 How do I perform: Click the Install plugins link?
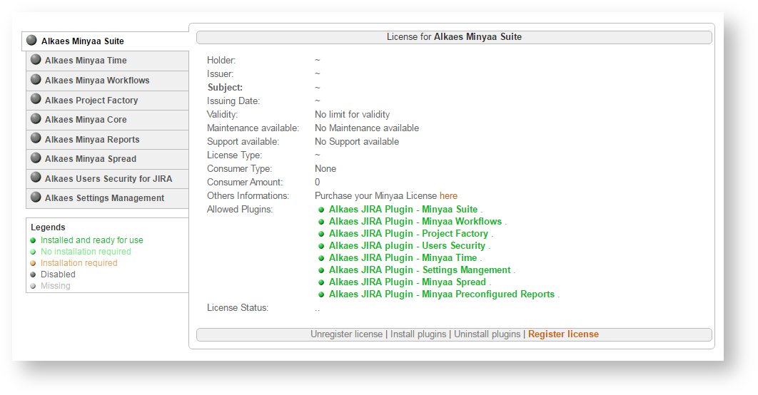click(418, 334)
